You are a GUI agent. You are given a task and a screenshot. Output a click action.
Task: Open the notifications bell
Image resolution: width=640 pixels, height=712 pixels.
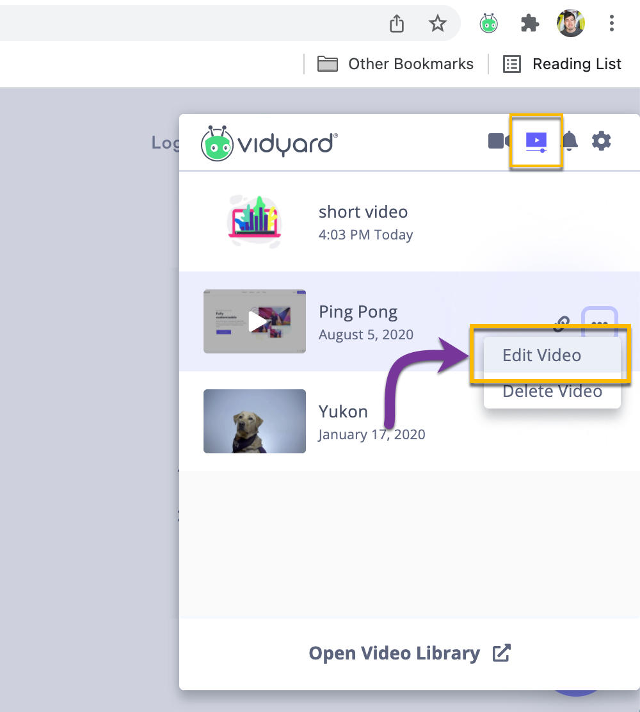click(x=570, y=141)
